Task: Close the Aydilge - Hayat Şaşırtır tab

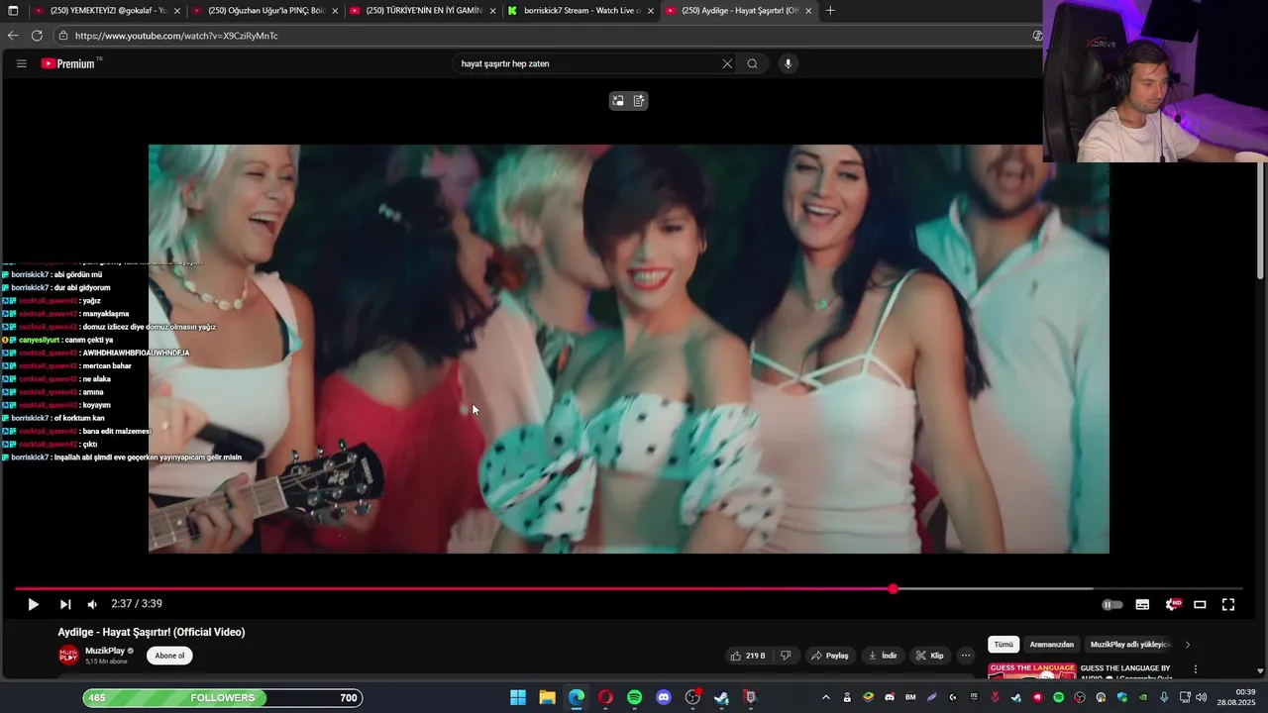Action: [x=808, y=11]
